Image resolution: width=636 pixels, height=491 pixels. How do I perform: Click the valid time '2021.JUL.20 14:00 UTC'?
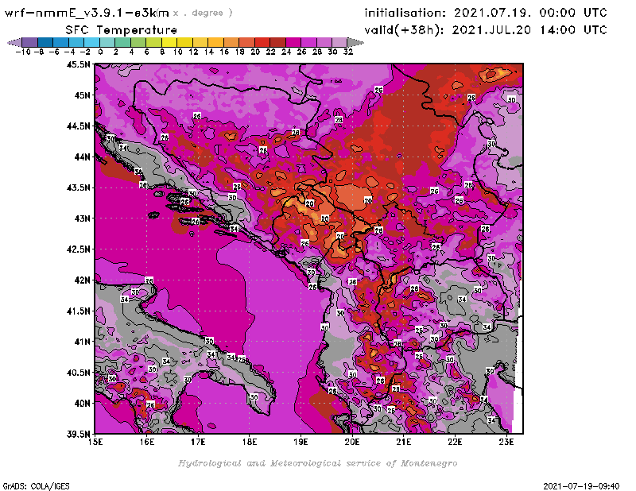click(x=529, y=30)
